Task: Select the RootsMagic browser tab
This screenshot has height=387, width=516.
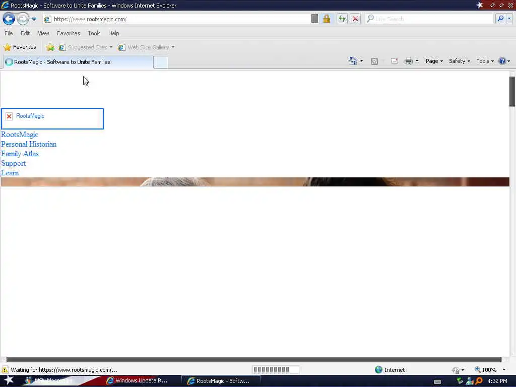Action: (x=78, y=62)
